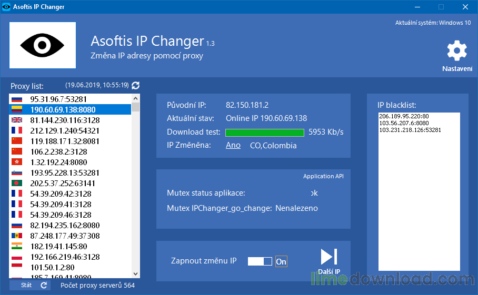Click the Asoftis title bar eye icon
478x295 pixels.
point(6,7)
